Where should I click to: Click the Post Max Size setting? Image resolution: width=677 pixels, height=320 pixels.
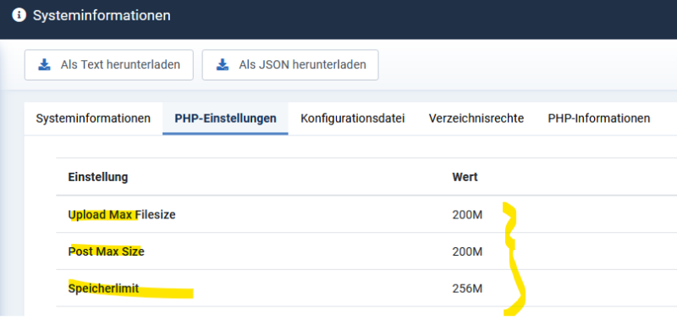click(x=107, y=251)
